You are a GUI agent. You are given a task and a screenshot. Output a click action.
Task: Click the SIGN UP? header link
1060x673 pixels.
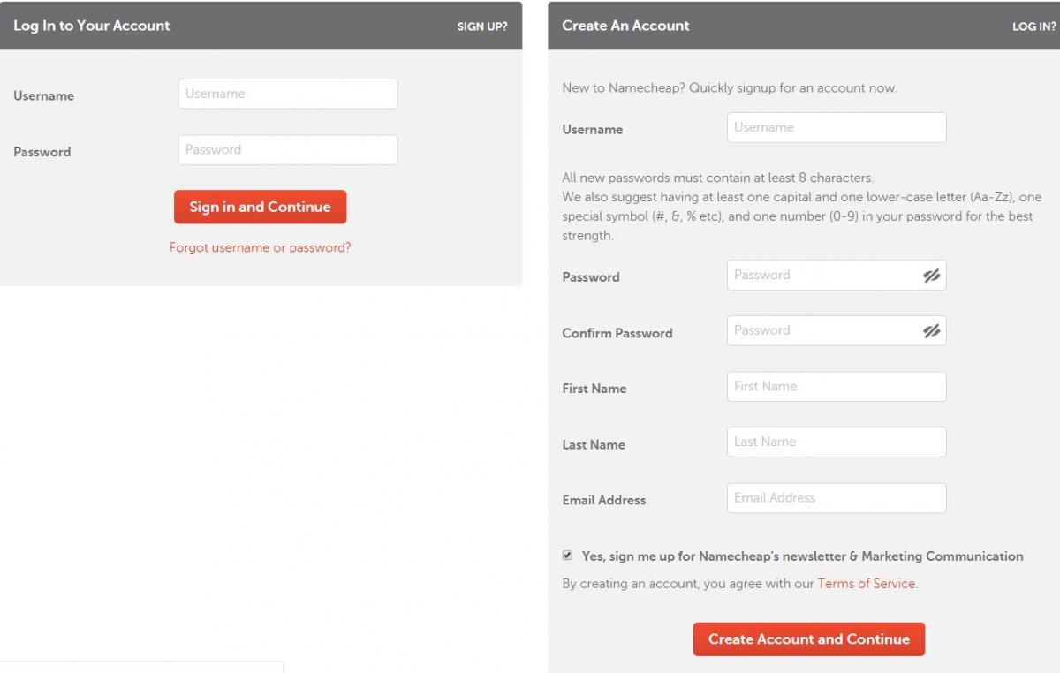481,26
